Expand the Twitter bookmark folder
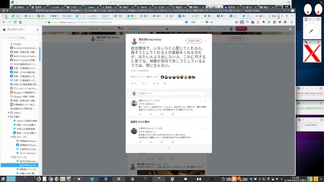Viewport: 324px width, 182px height. pyautogui.click(x=9, y=113)
